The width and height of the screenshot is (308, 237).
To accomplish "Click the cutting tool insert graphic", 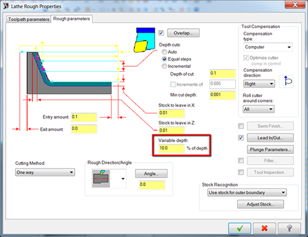I will point(144,40).
